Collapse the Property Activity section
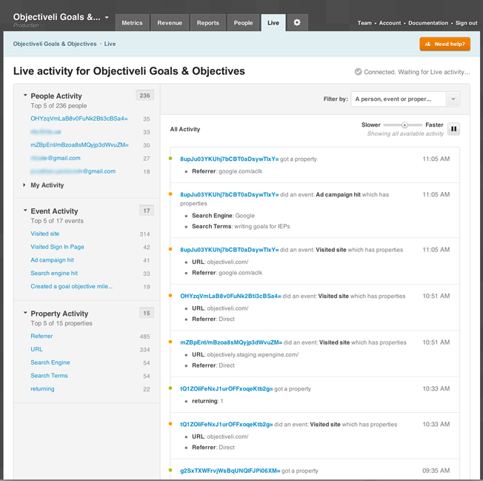The height and width of the screenshot is (481, 483). pyautogui.click(x=25, y=313)
